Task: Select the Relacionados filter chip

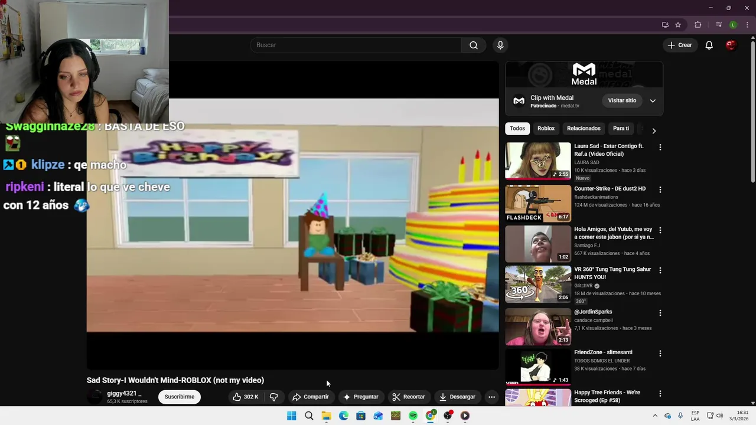Action: coord(584,128)
